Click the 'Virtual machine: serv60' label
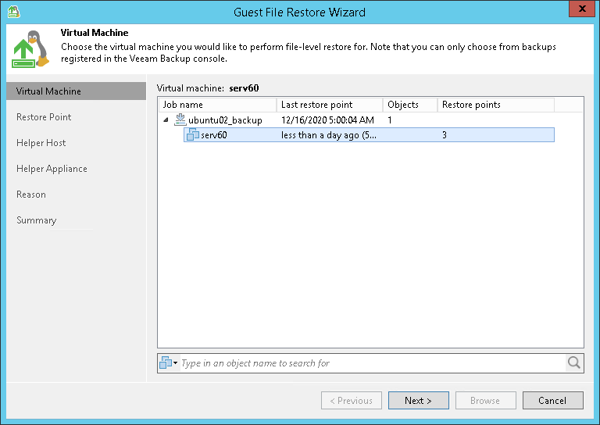 [208, 88]
